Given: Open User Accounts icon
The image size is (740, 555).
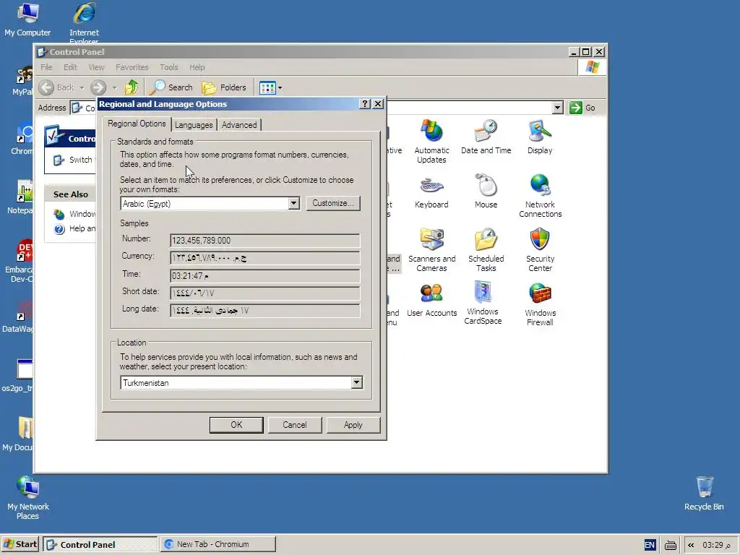Looking at the screenshot, I should point(431,300).
